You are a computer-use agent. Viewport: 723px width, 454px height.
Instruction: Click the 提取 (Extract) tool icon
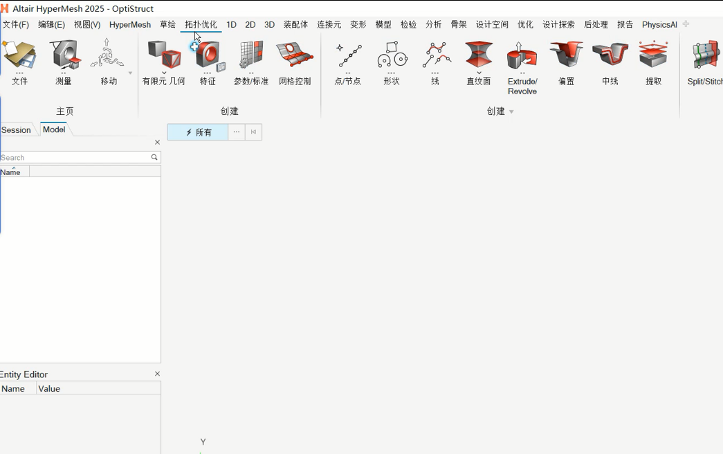(653, 57)
